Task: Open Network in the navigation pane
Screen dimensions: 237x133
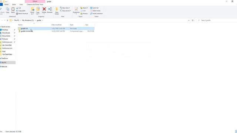Action: point(4,66)
